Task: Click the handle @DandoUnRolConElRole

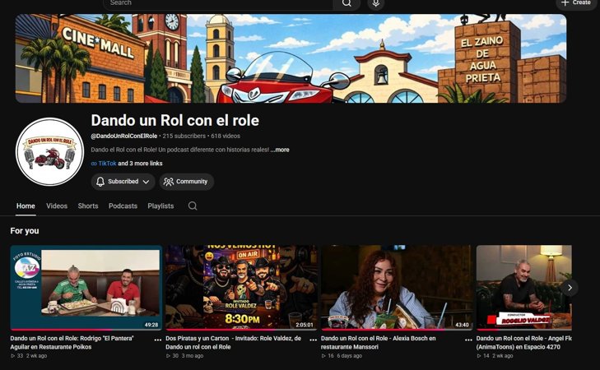Action: (124, 136)
